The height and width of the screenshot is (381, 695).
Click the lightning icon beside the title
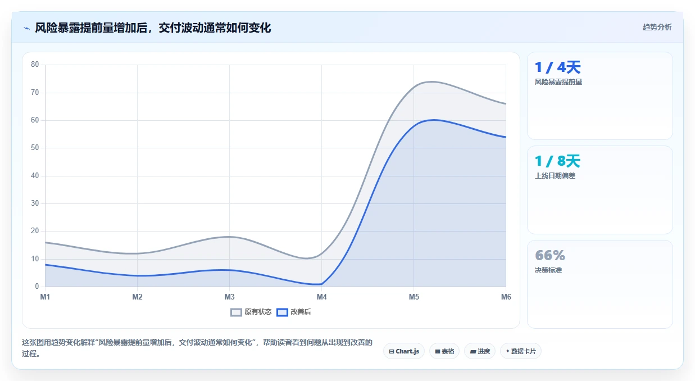(x=26, y=28)
